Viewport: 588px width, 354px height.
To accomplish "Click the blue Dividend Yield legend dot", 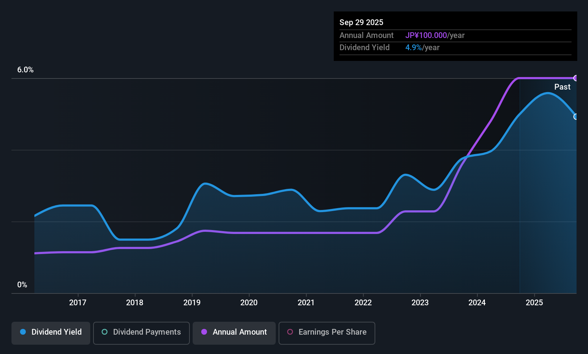I will [23, 332].
